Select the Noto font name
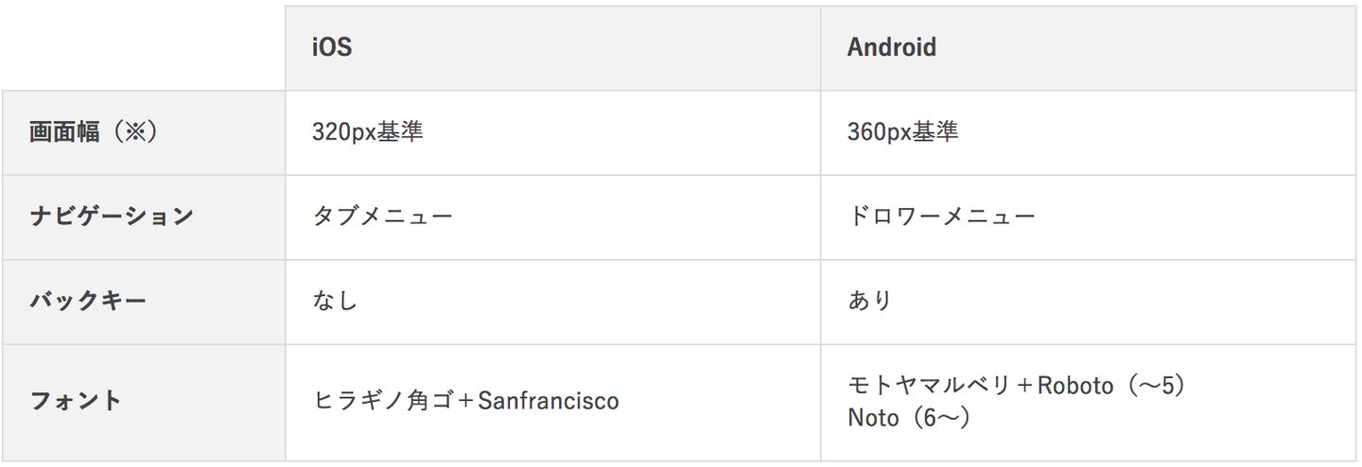The height and width of the screenshot is (467, 1362). tap(872, 417)
